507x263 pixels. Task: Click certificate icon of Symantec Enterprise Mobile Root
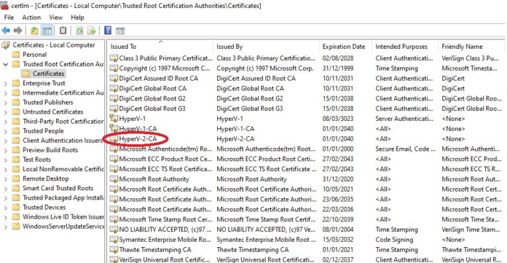(x=114, y=239)
